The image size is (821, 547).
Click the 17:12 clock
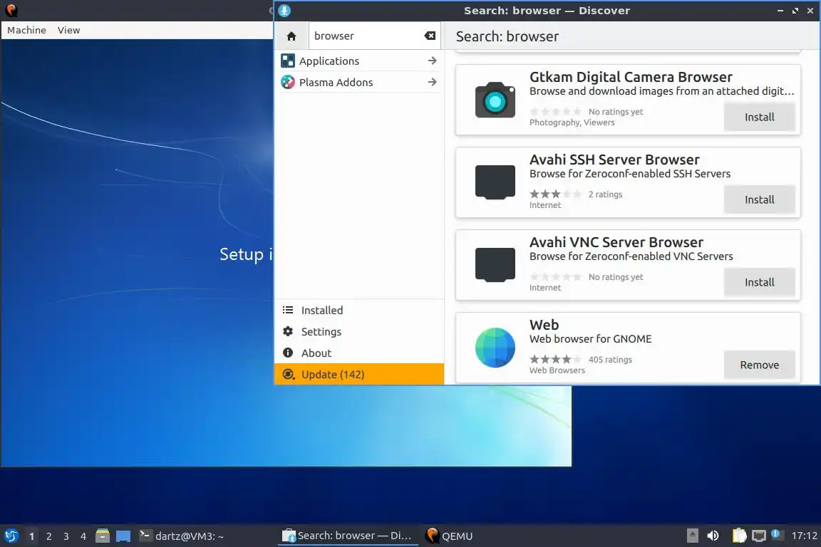804,536
